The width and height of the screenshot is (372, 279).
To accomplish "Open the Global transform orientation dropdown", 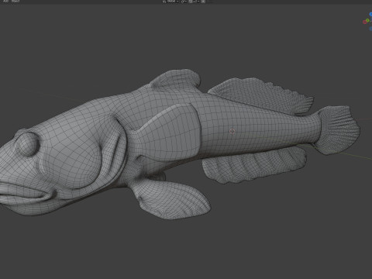I will coord(171,2).
